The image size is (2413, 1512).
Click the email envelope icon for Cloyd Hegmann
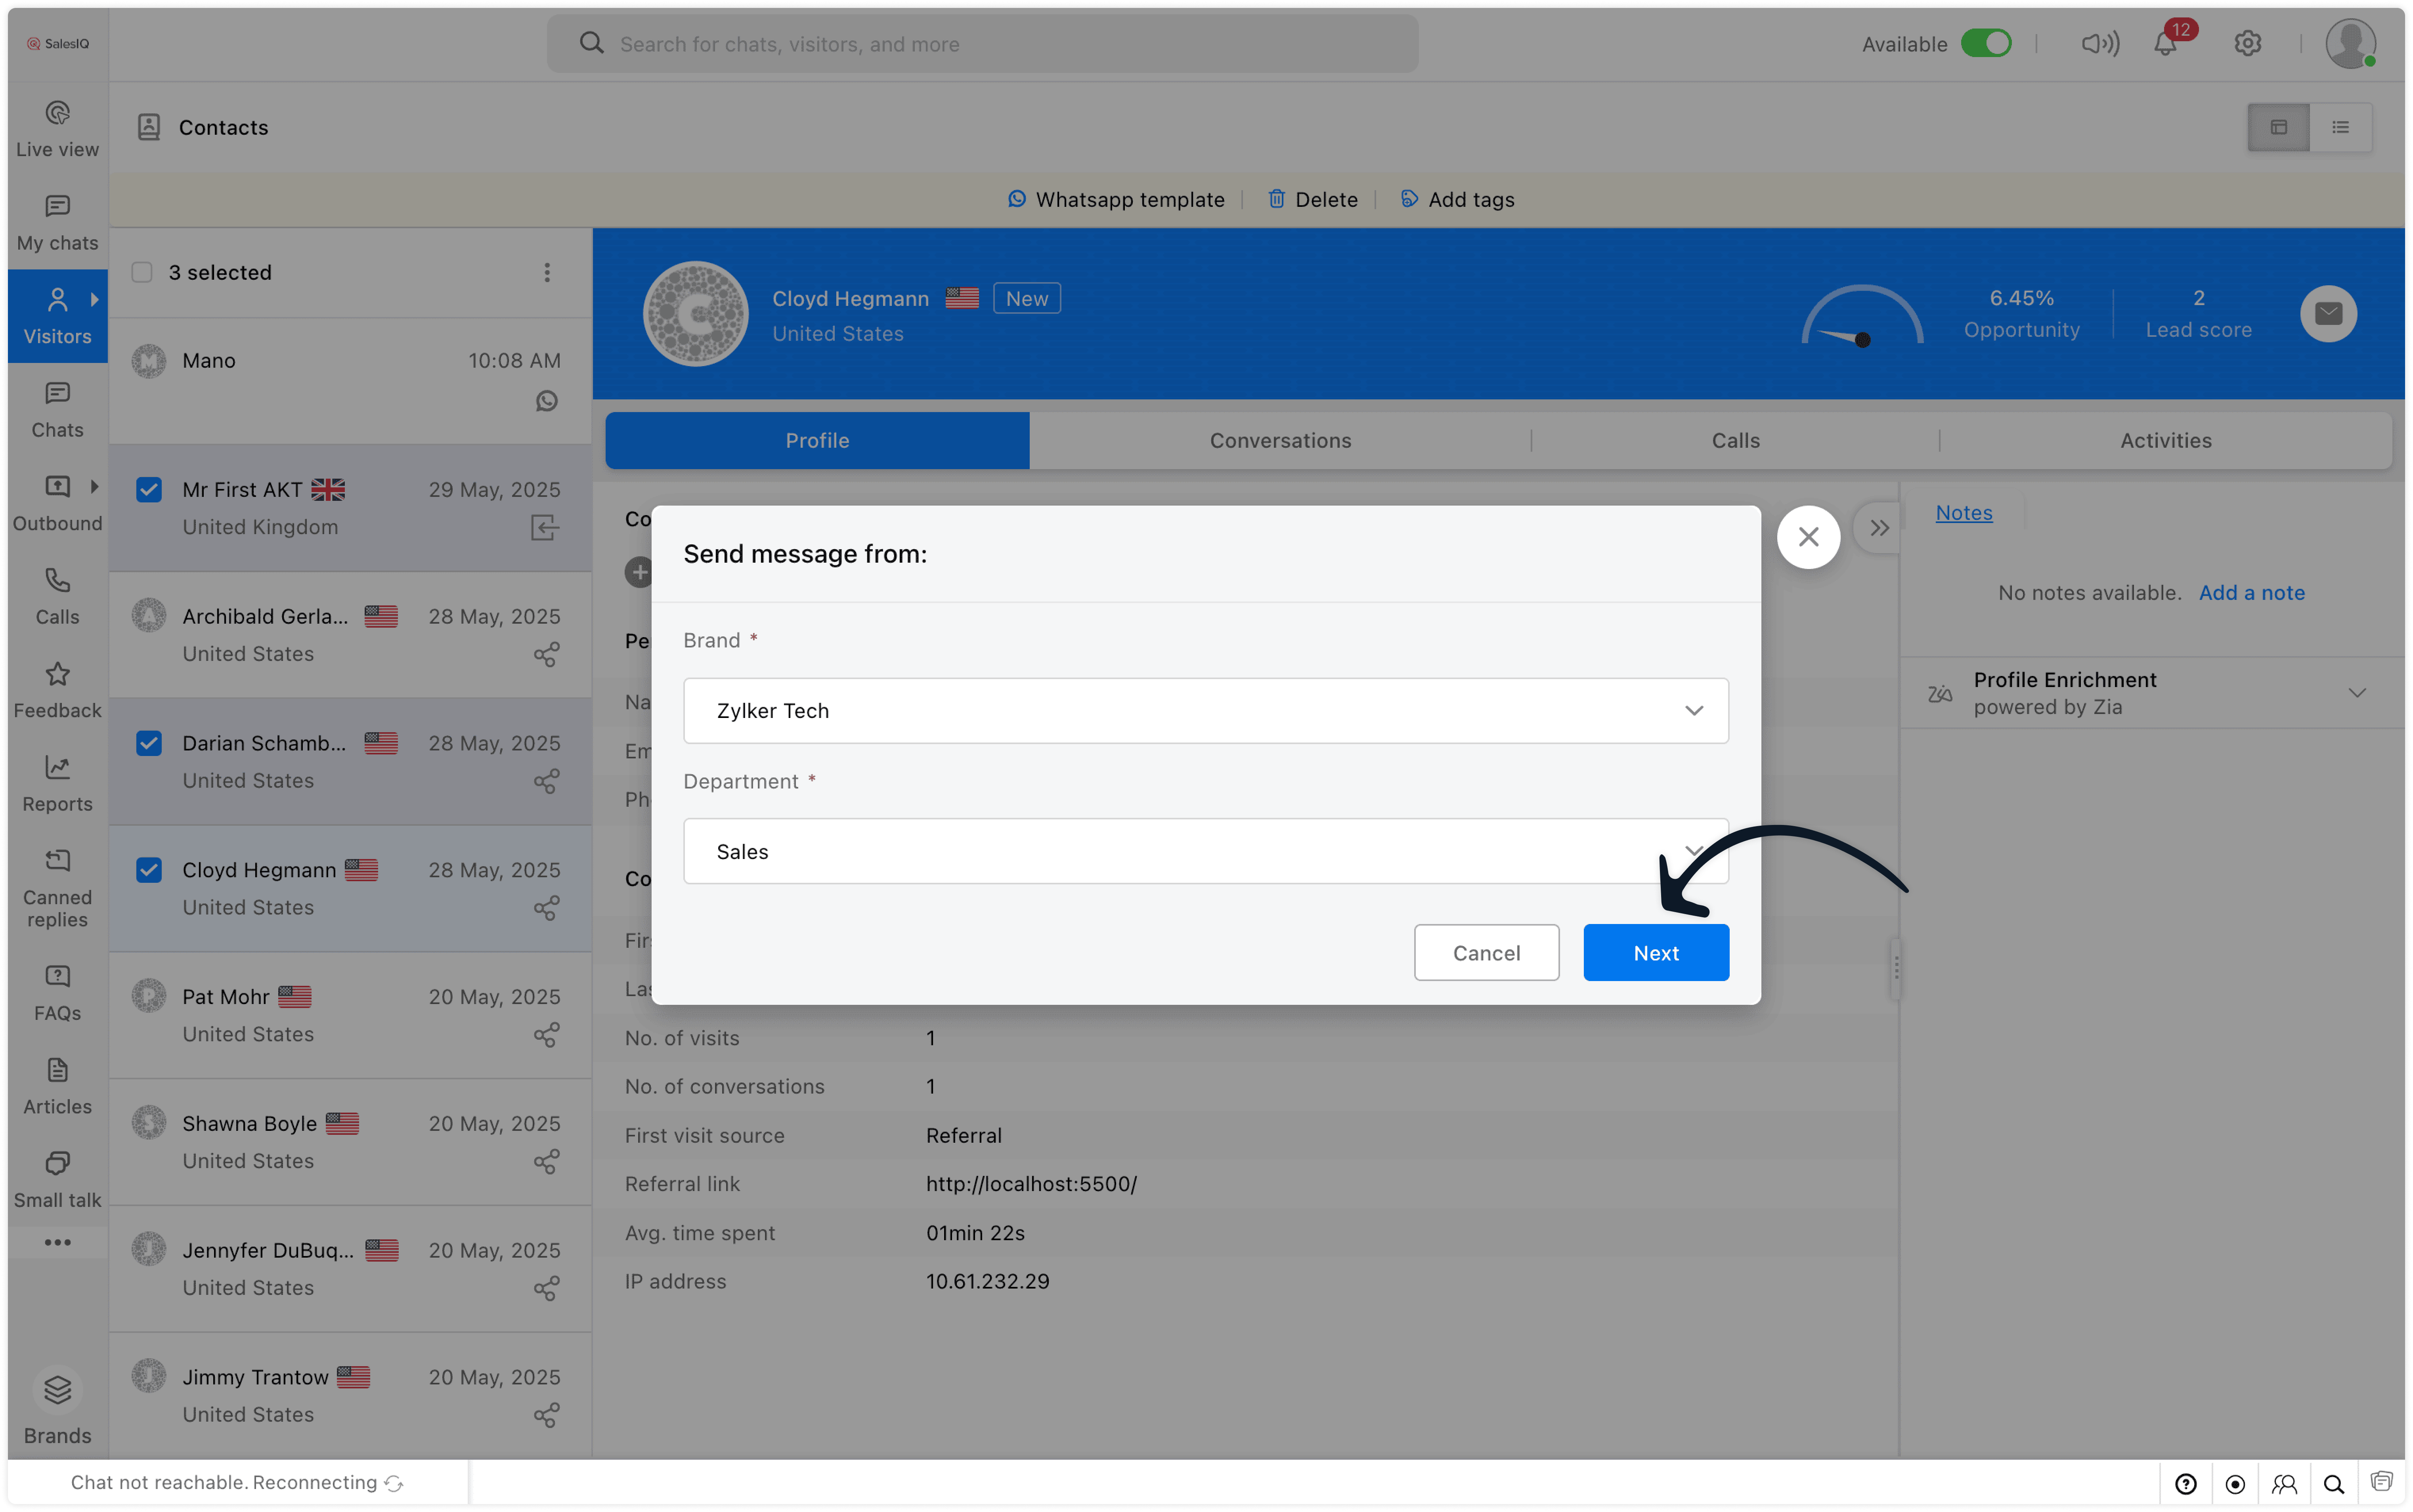[x=2328, y=314]
